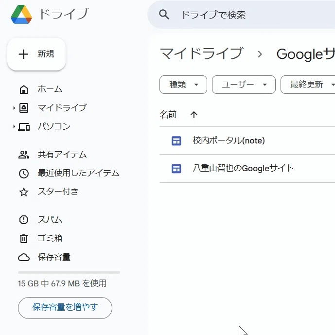
Task: Open 保存容量 in the sidebar
Action: point(54,257)
